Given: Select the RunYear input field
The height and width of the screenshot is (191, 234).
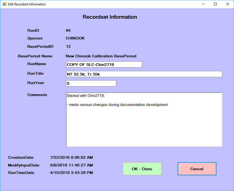Looking at the screenshot, I should (x=91, y=83).
